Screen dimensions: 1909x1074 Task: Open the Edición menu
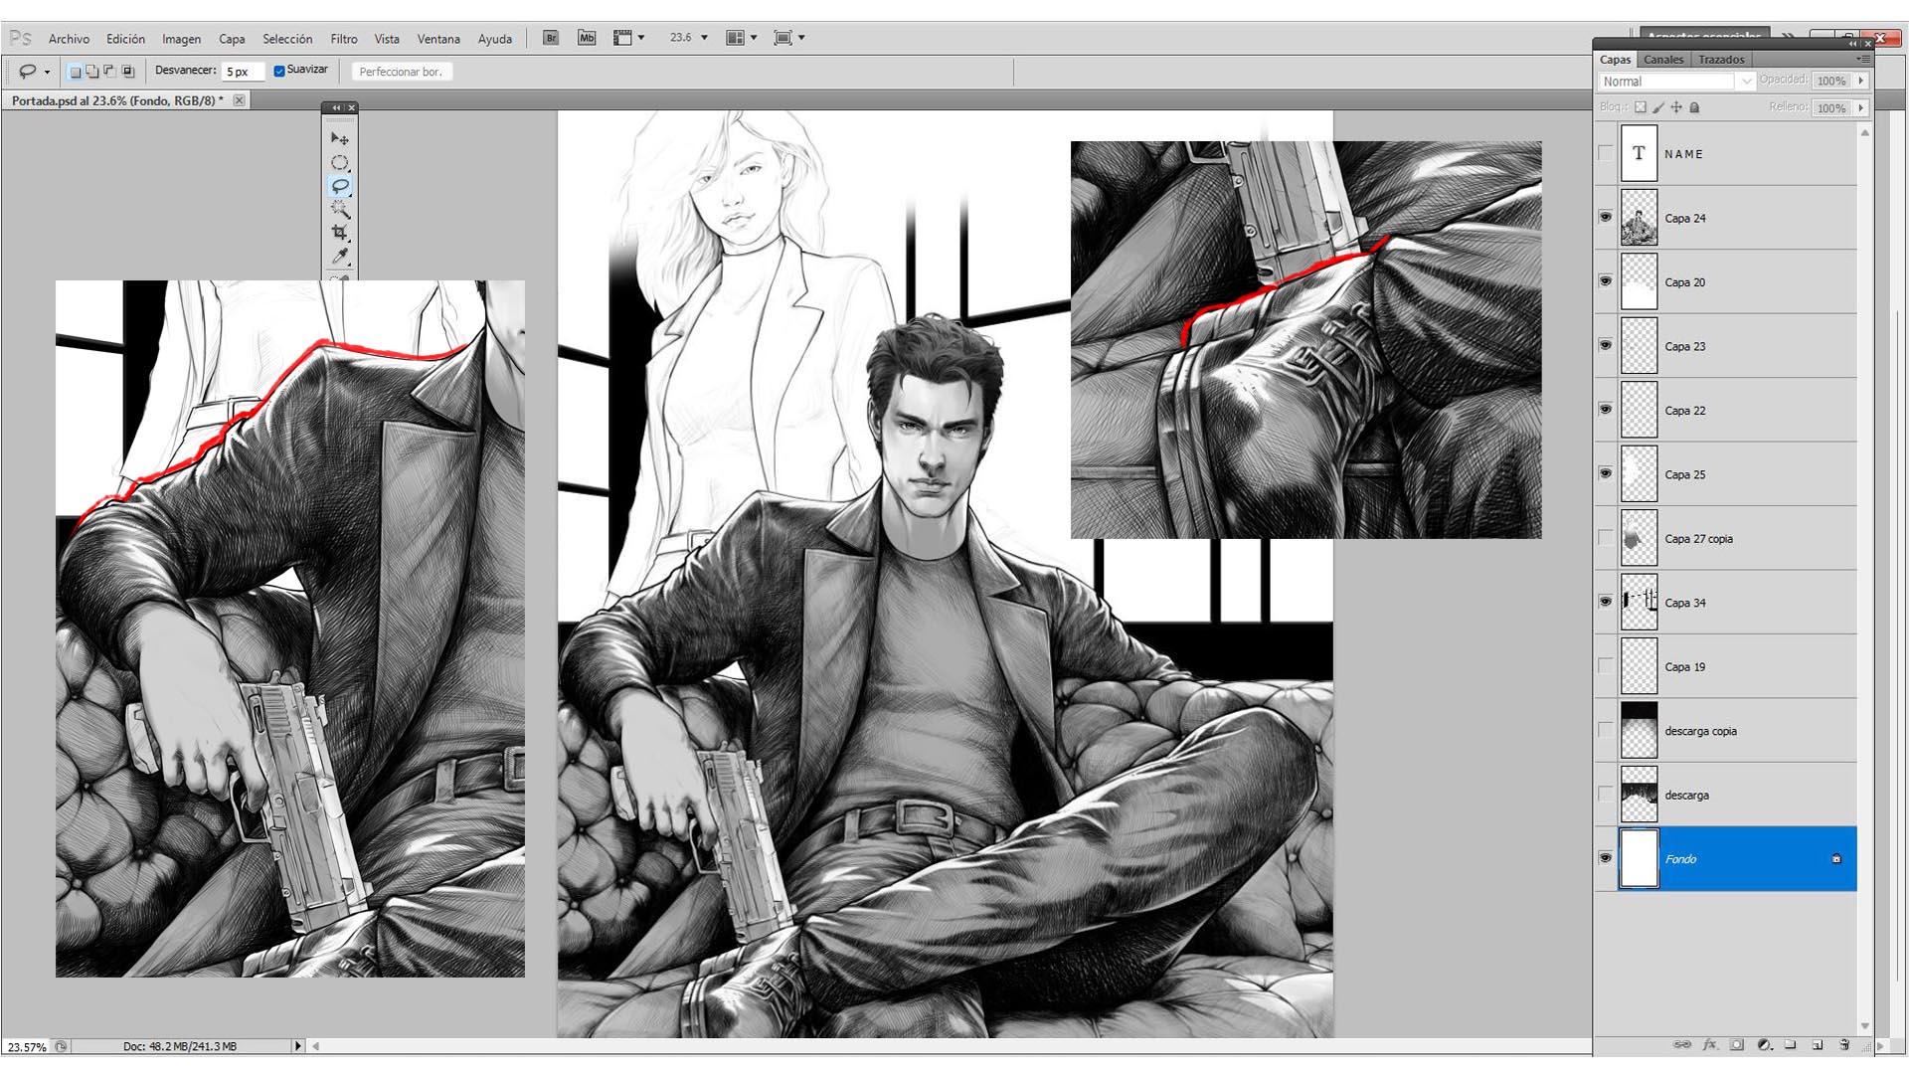(125, 39)
